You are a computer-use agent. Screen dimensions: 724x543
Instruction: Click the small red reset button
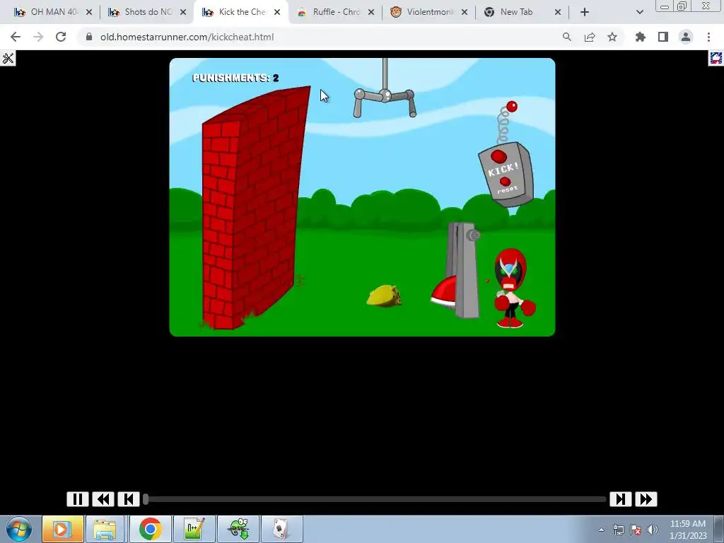pyautogui.click(x=505, y=182)
